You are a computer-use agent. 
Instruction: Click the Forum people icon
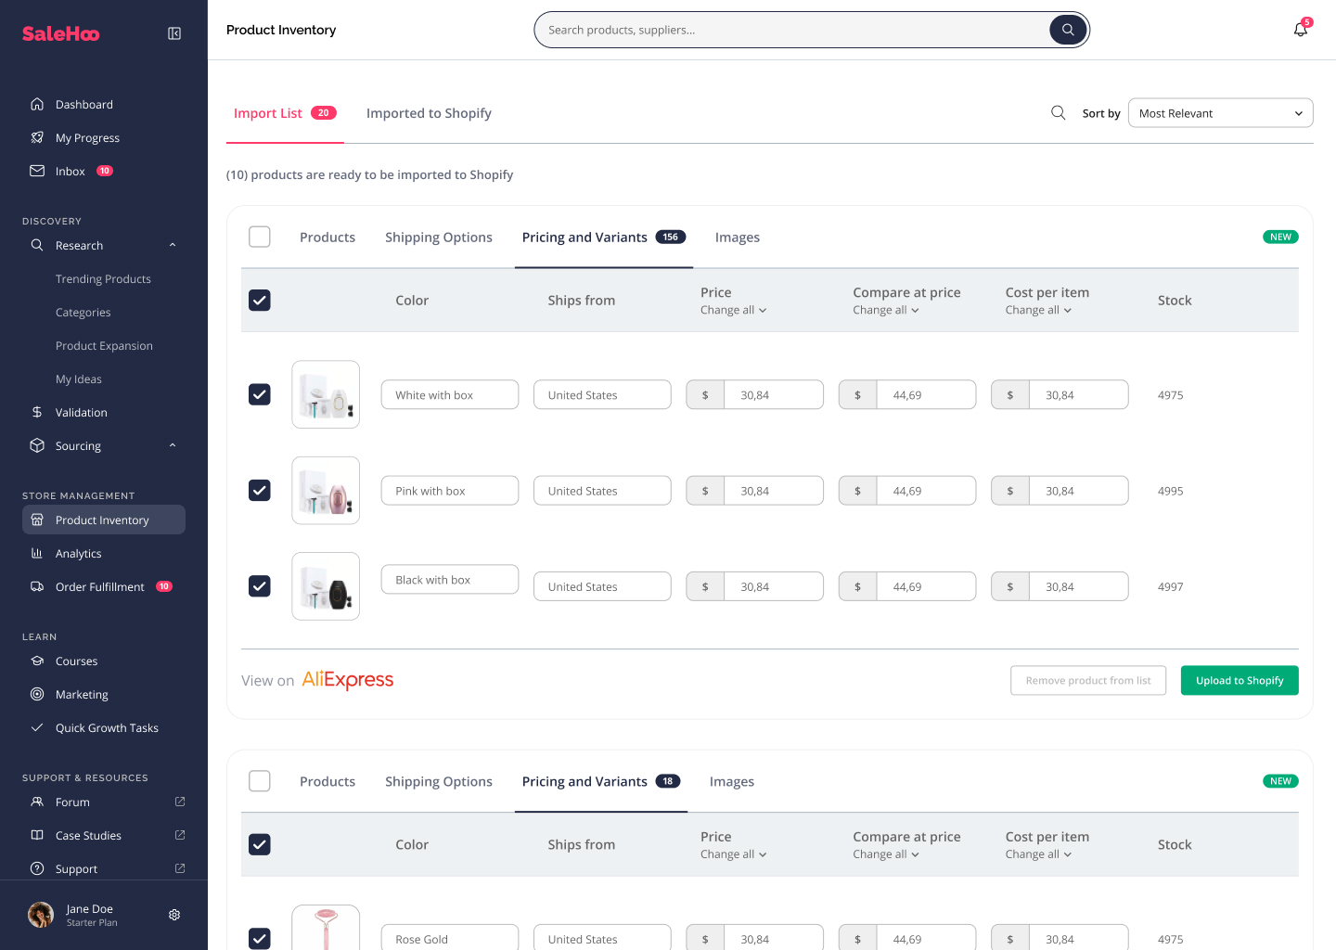pos(37,802)
